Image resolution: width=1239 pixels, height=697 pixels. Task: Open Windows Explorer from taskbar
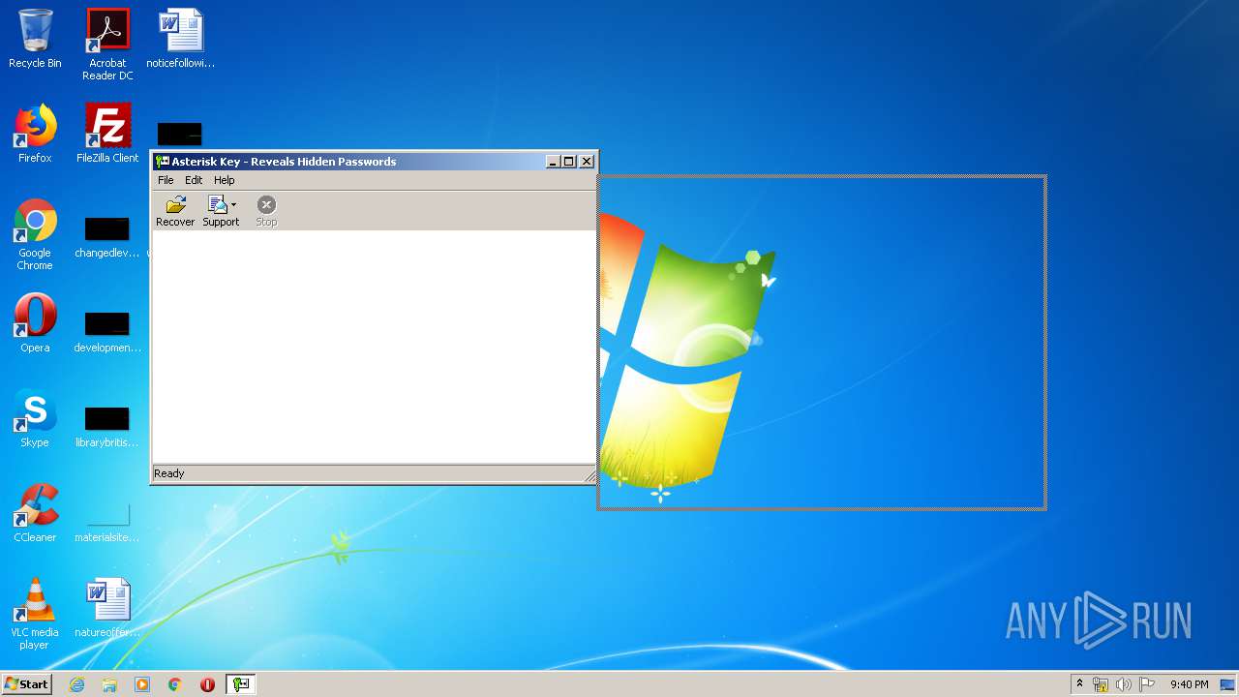click(x=109, y=684)
